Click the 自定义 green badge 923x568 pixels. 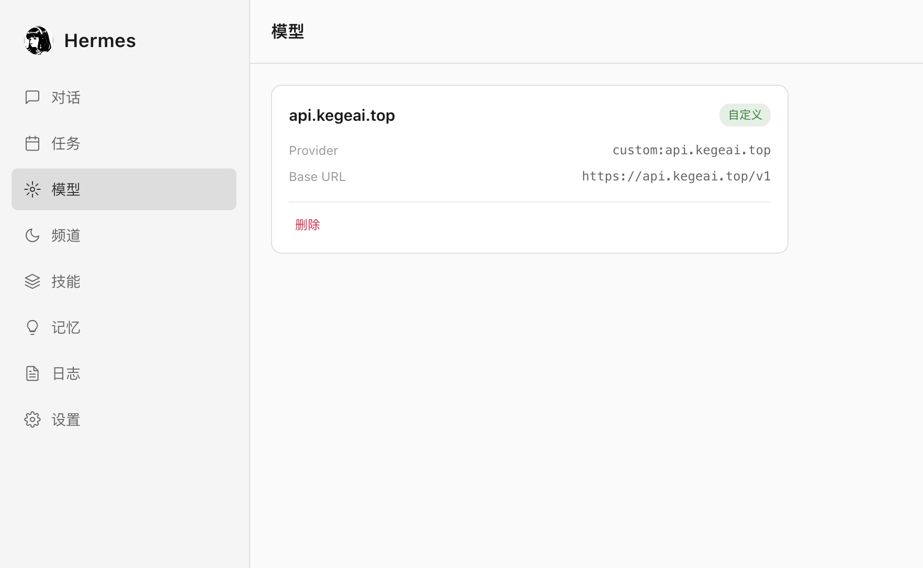(745, 115)
